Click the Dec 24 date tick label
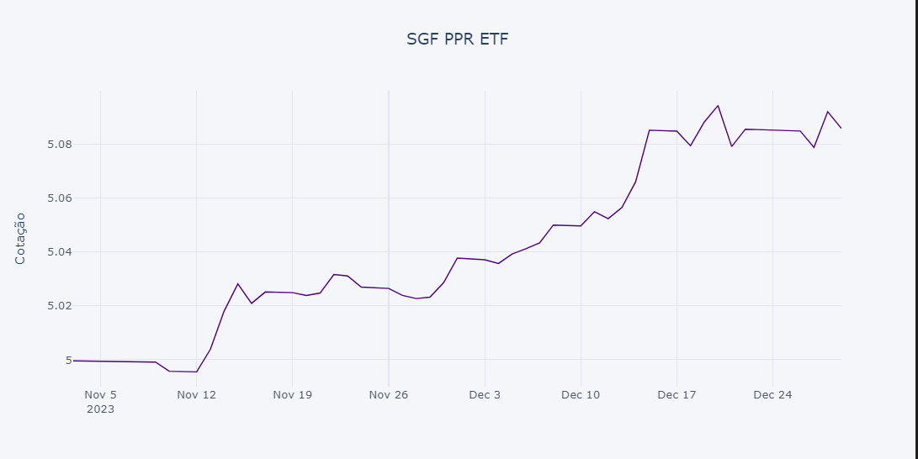The image size is (918, 459). pyautogui.click(x=772, y=394)
